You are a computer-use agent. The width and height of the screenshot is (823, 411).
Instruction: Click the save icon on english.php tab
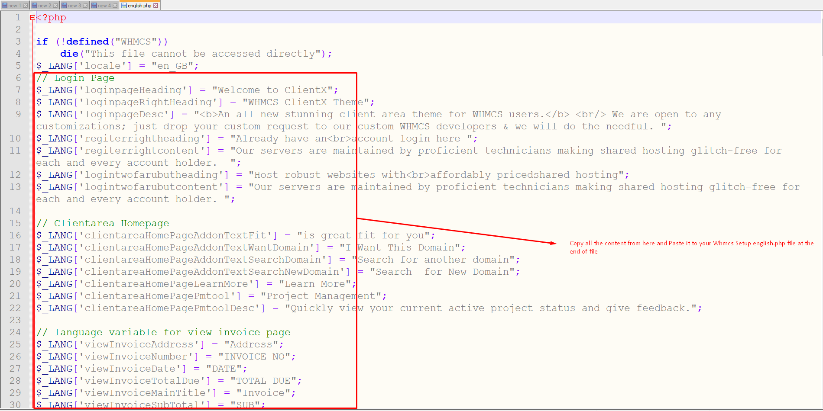point(124,6)
